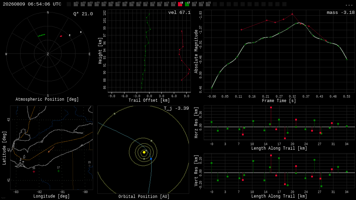Click the Q* 21.0 readout
The height and width of the screenshot is (200, 356).
point(83,14)
